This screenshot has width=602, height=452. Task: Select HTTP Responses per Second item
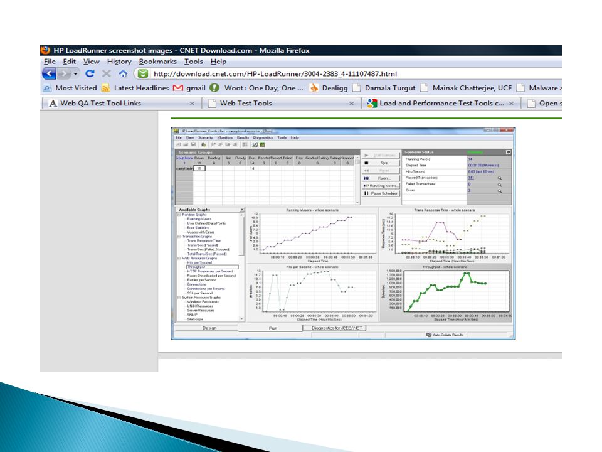click(x=210, y=271)
